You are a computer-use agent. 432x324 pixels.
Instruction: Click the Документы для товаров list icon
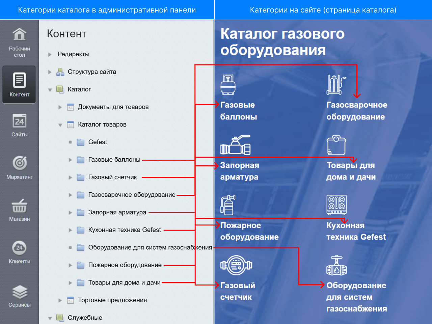[x=71, y=107]
